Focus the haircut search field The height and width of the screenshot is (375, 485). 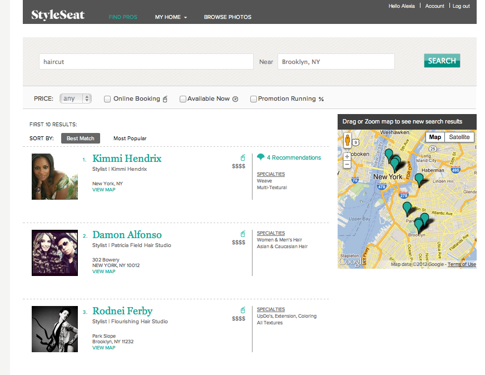click(x=146, y=62)
